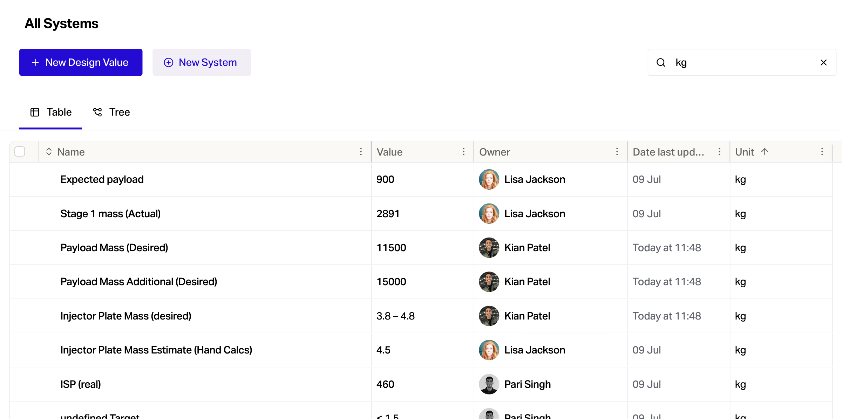Switch to the Tree view tab
The height and width of the screenshot is (419, 842).
click(111, 112)
